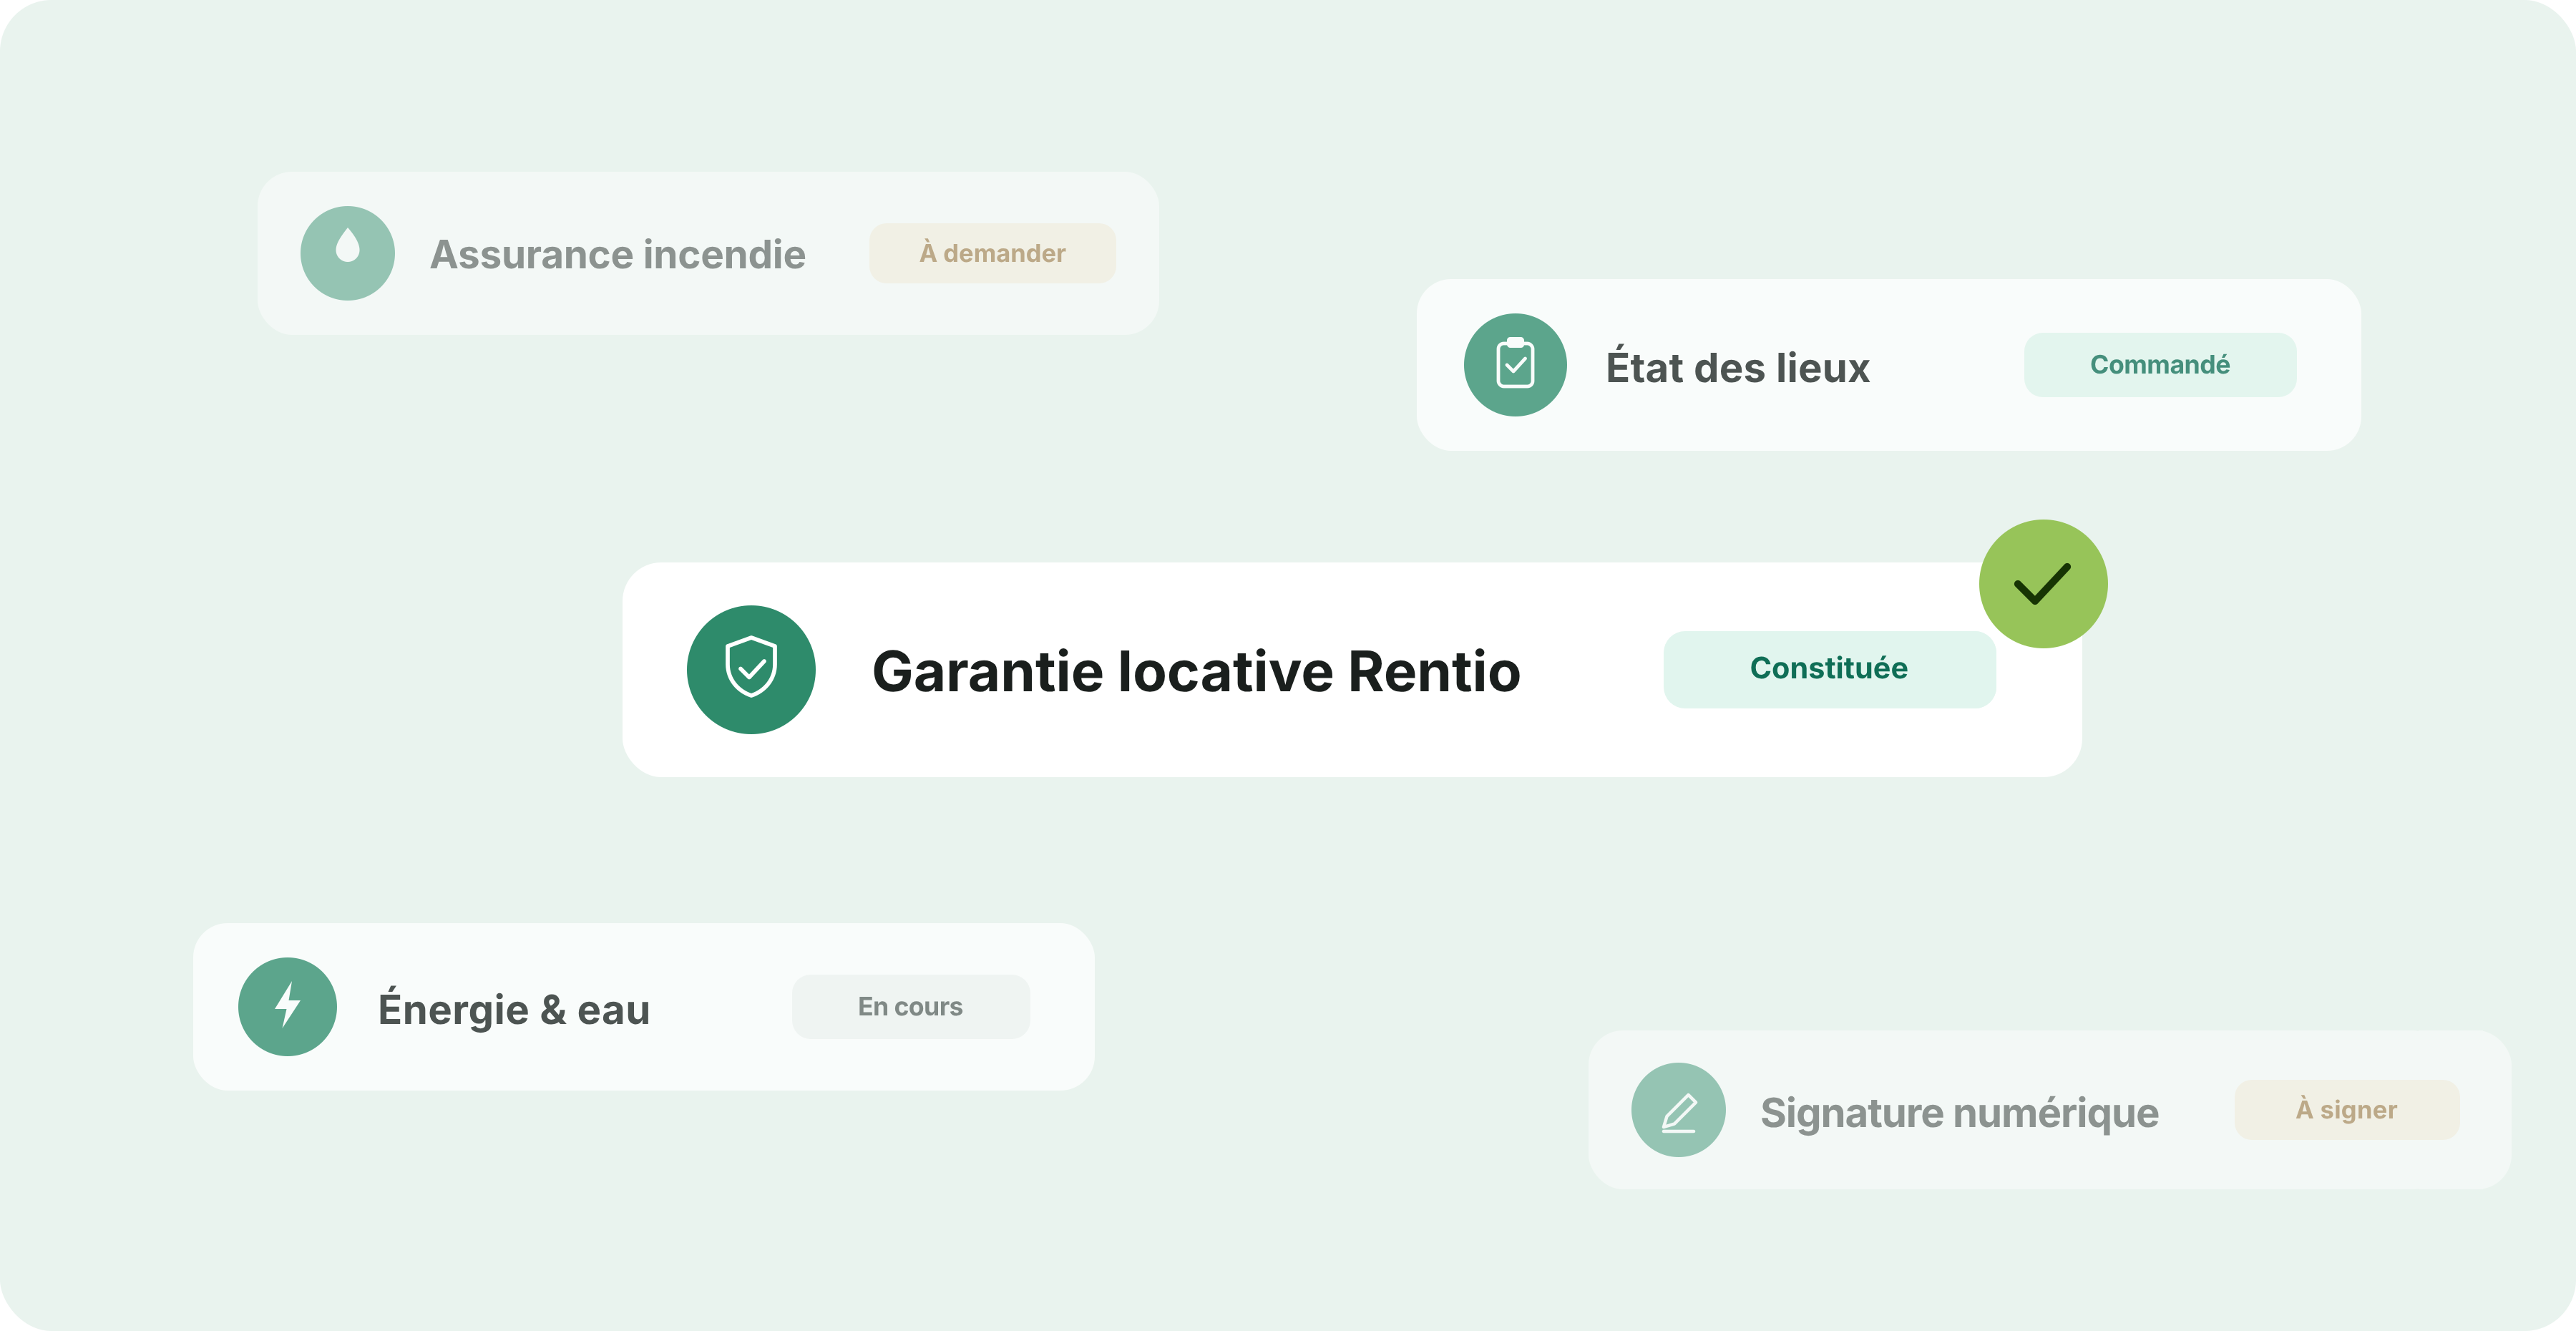The height and width of the screenshot is (1331, 2576).
Task: Click the "Signature numérique" label
Action: pos(1959,1112)
